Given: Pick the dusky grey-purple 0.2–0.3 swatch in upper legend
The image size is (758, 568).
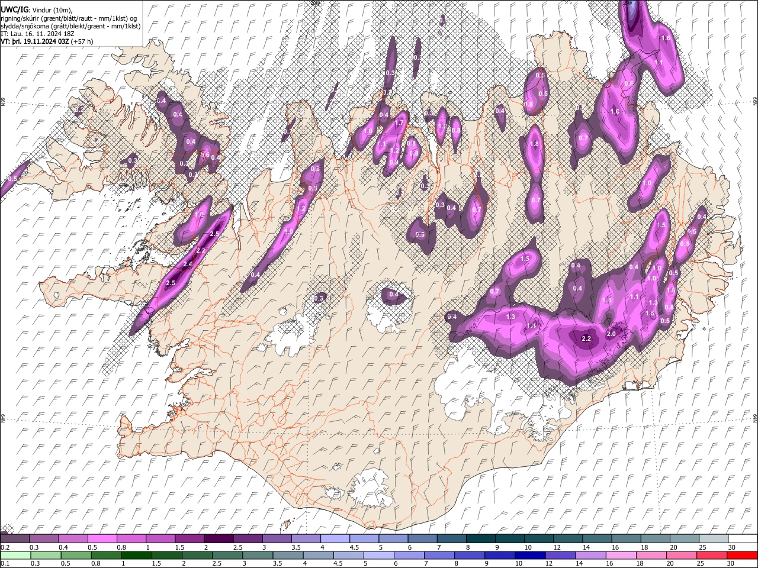Looking at the screenshot, I should point(15,538).
